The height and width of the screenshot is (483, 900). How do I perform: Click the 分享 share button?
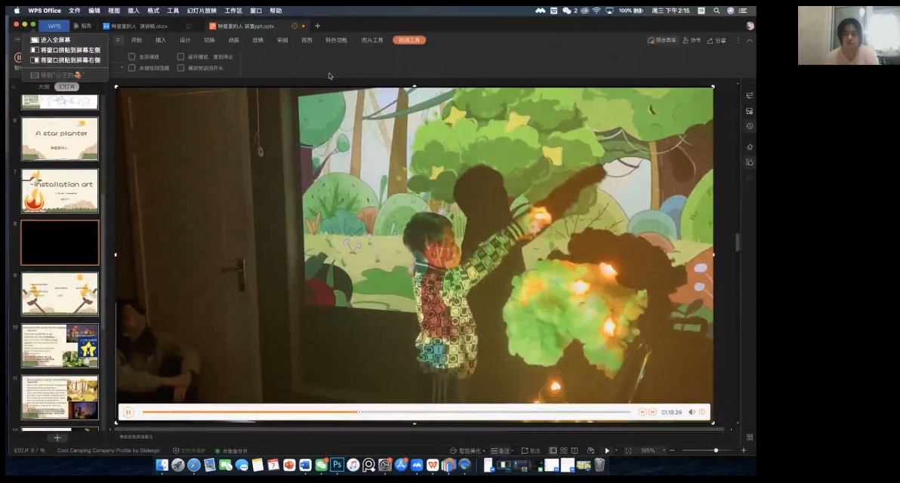coord(717,40)
